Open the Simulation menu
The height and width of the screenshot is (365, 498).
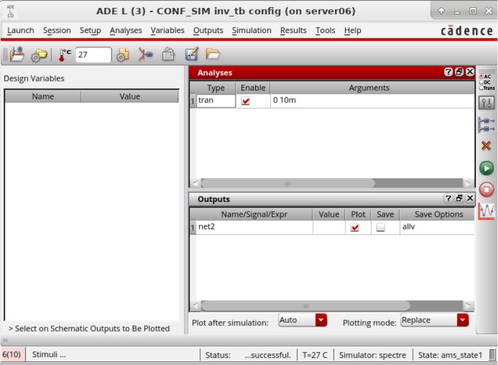coord(251,31)
